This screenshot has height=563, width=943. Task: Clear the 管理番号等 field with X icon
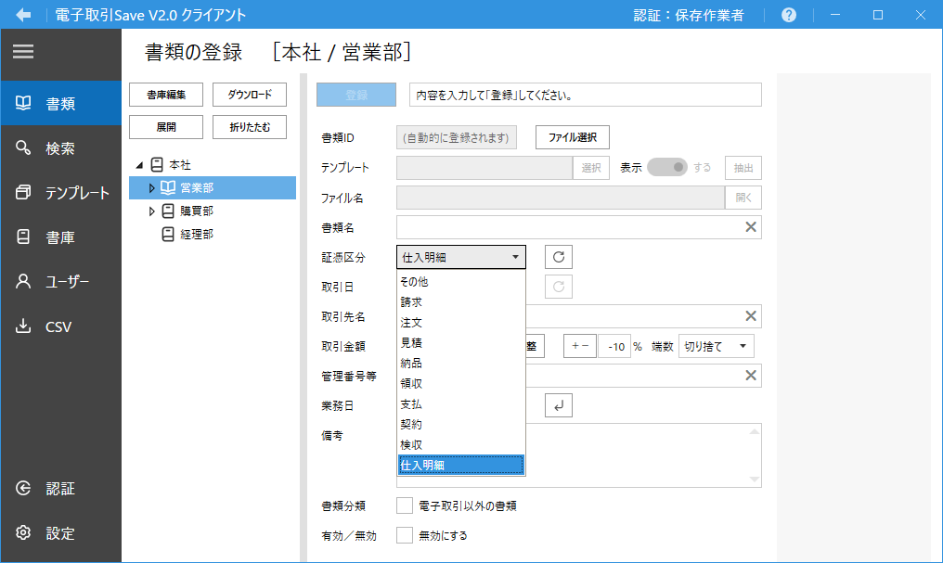pyautogui.click(x=751, y=376)
